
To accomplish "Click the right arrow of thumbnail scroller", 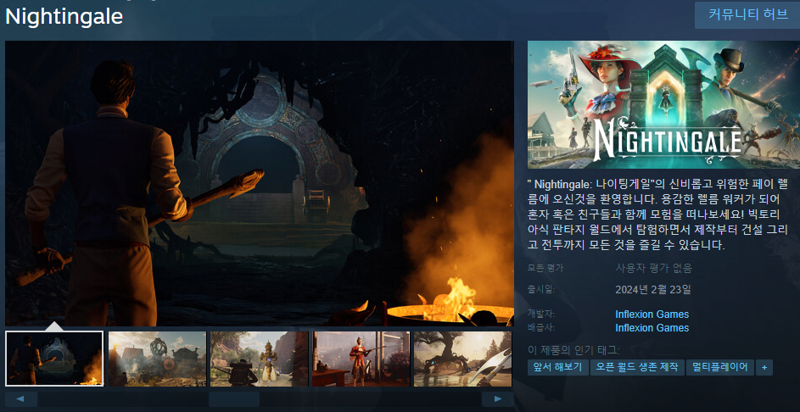I will pos(497,398).
